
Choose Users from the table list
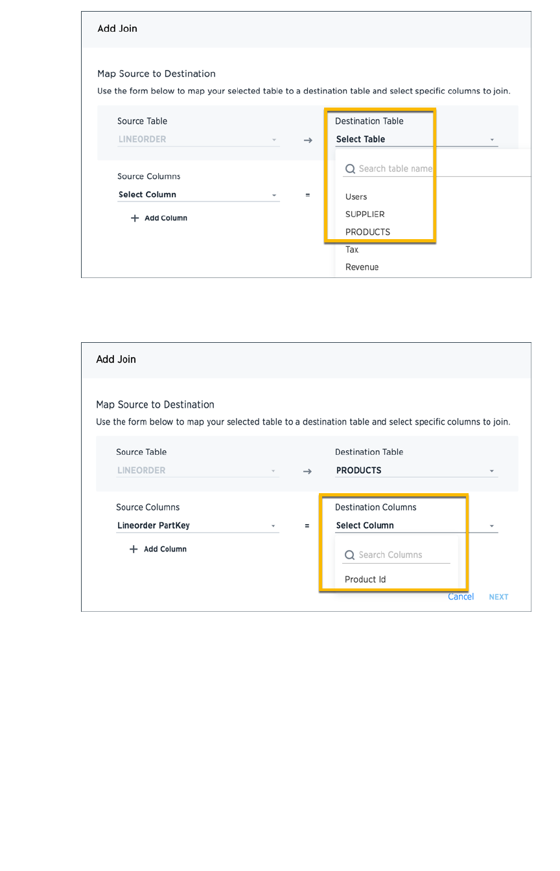click(356, 197)
